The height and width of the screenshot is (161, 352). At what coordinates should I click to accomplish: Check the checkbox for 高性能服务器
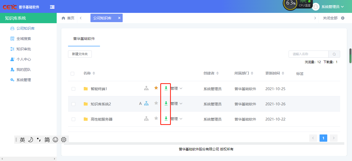pyautogui.click(x=73, y=119)
